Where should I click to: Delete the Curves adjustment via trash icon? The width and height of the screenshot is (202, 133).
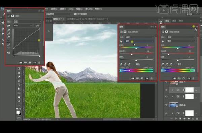point(39,63)
